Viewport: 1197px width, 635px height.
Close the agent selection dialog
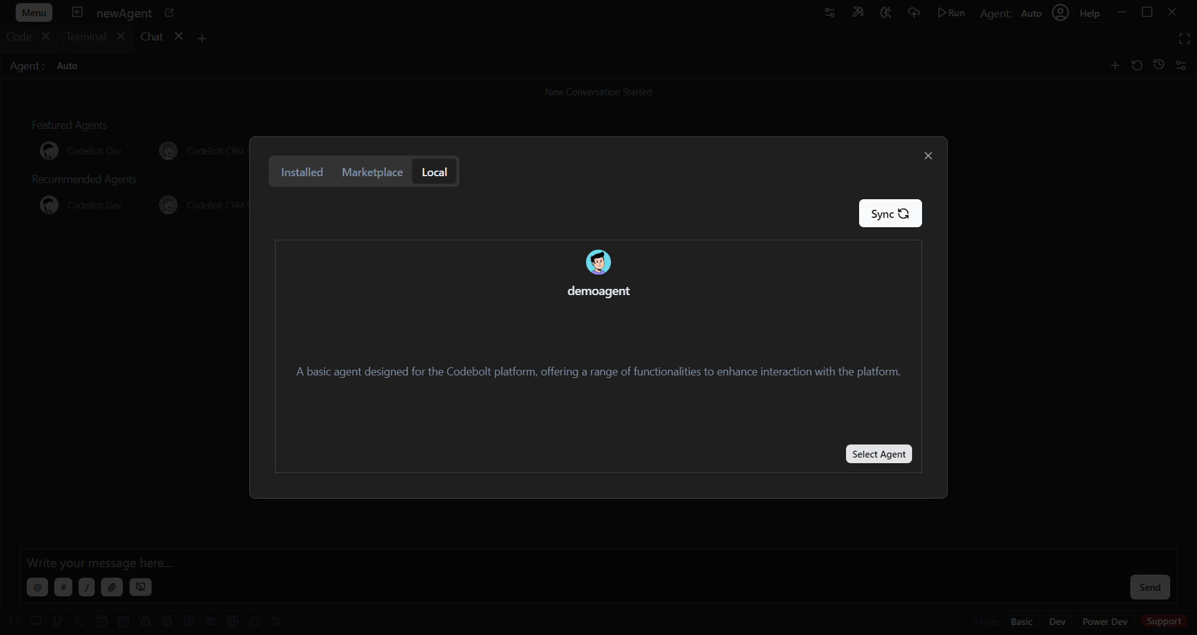(x=928, y=156)
